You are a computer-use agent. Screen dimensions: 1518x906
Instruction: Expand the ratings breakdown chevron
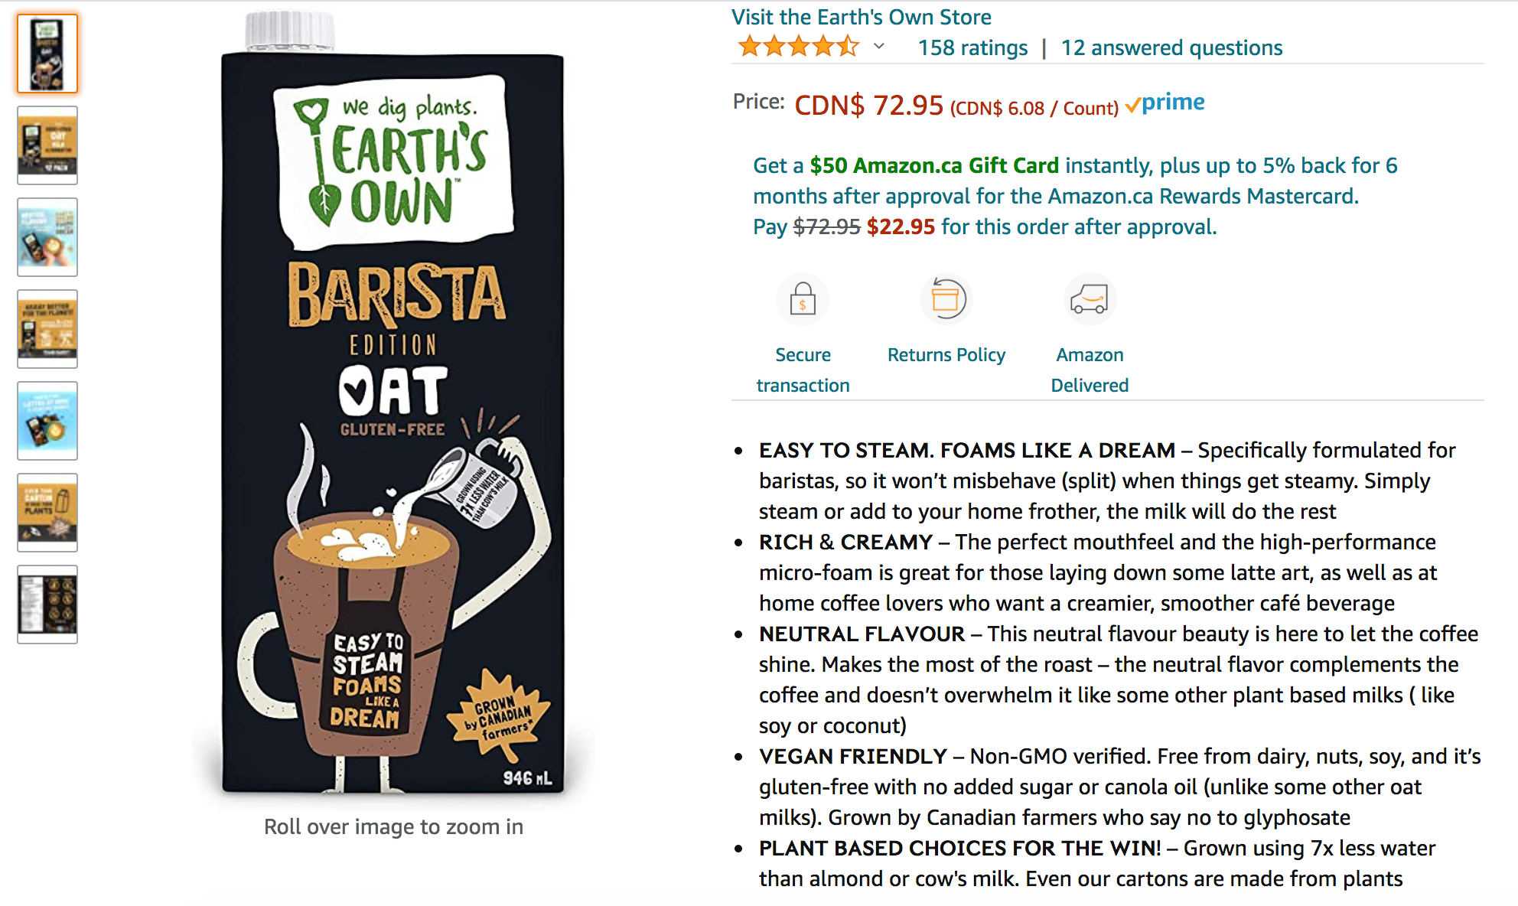click(879, 47)
